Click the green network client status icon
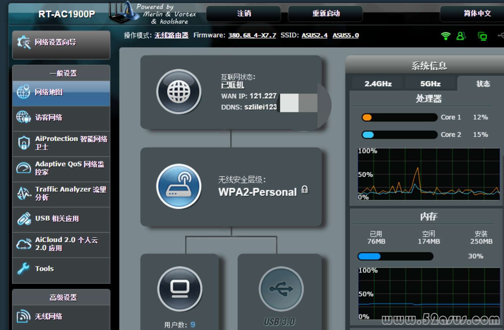The width and height of the screenshot is (504, 330). (482, 36)
